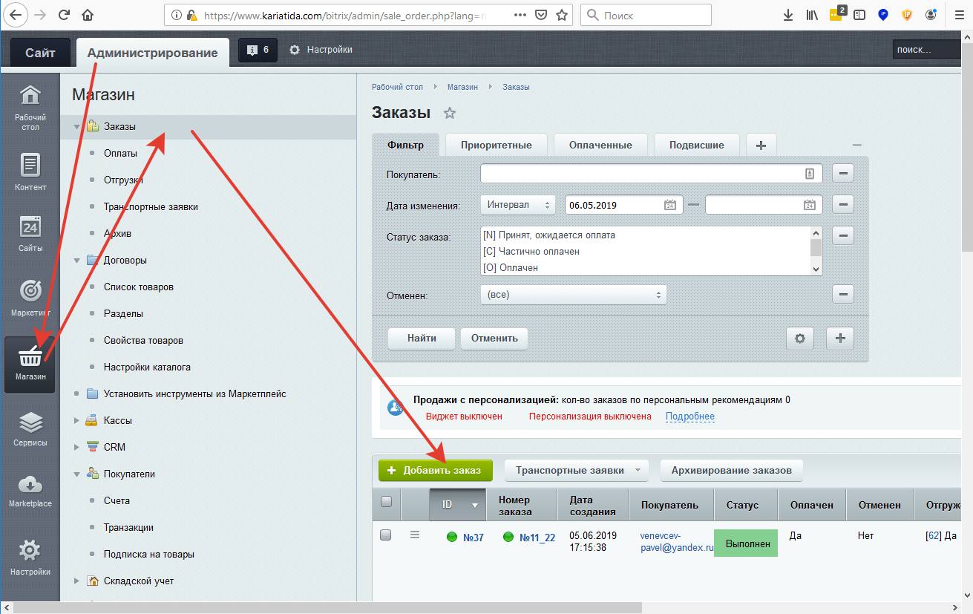This screenshot has width=973, height=614.
Task: Tick the checkbox for order №37
Action: point(385,535)
